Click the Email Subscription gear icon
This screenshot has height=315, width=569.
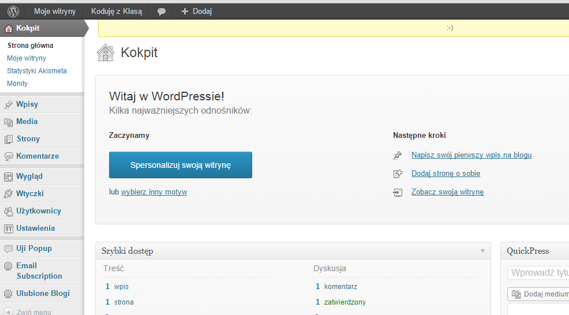pyautogui.click(x=8, y=266)
